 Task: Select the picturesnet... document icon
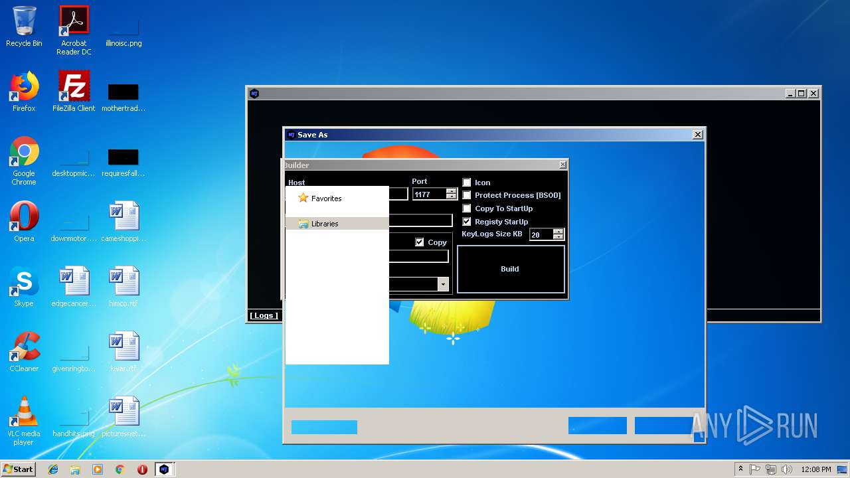pyautogui.click(x=124, y=417)
